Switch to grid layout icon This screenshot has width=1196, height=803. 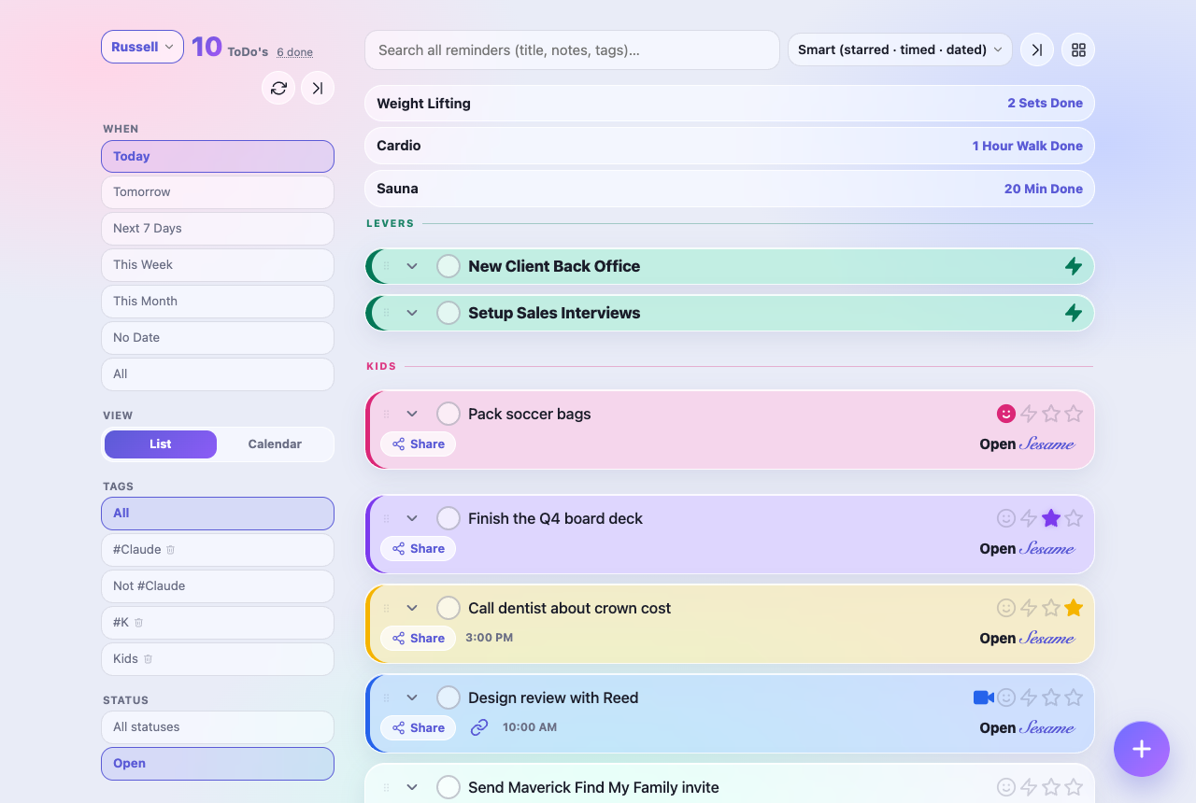(x=1078, y=49)
